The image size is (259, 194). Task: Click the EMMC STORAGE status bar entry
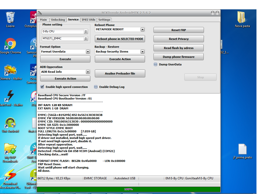(x=95, y=178)
